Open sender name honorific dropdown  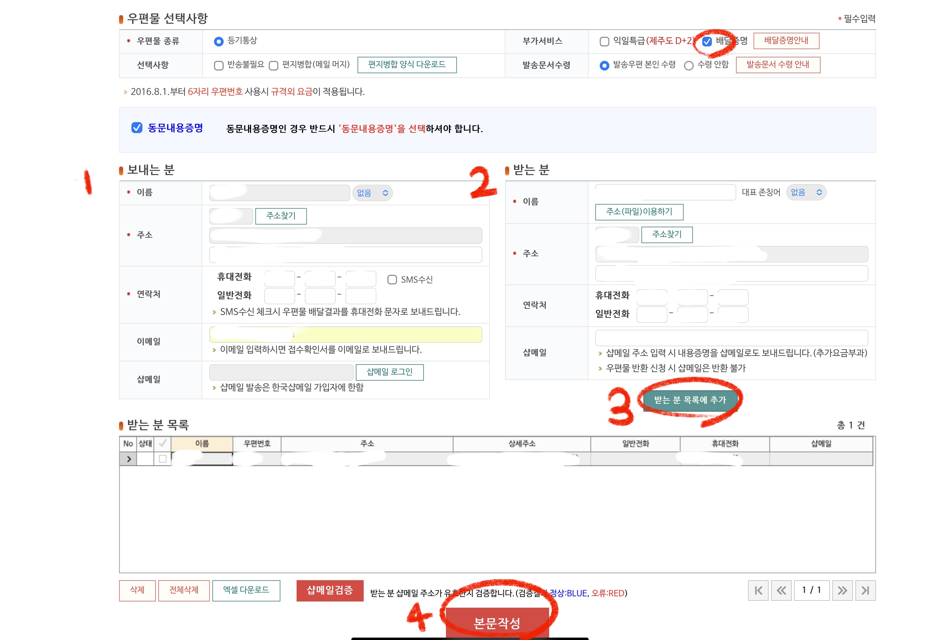coord(372,193)
